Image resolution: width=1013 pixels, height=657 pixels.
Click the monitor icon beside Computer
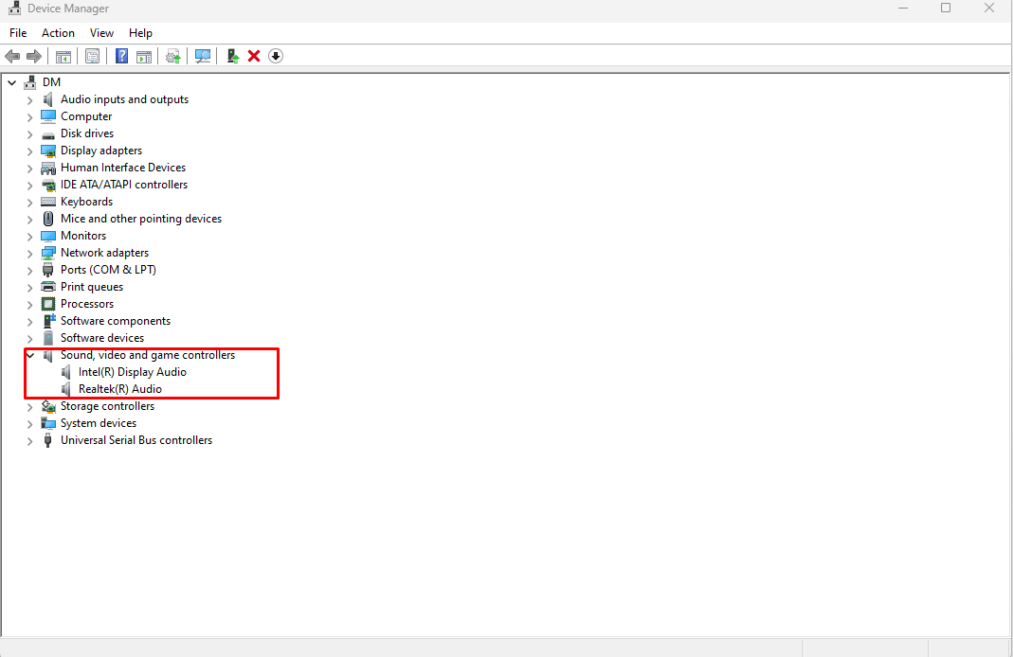[x=47, y=116]
